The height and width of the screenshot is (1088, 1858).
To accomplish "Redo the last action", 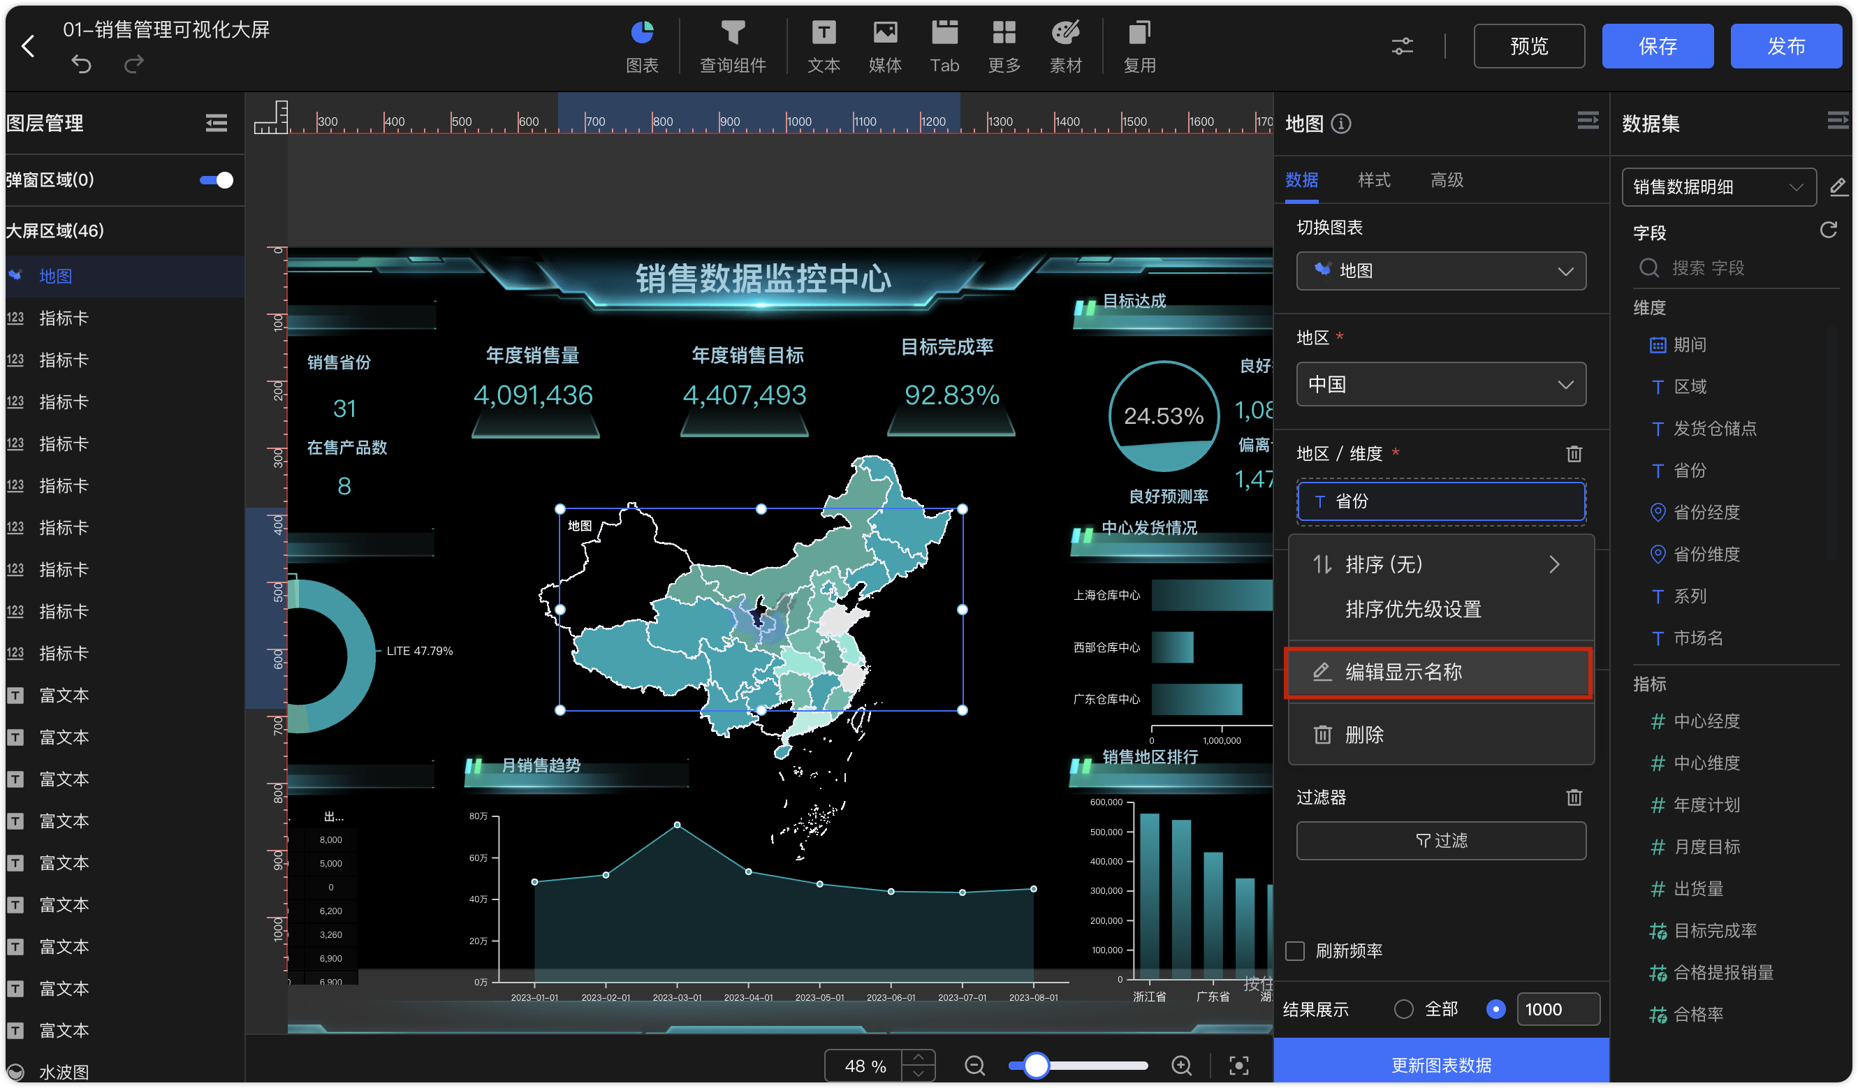I will (133, 65).
